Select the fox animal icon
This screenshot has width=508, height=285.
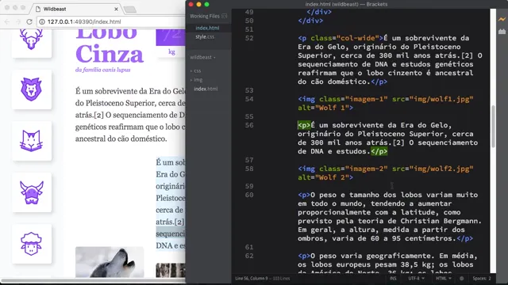pos(31,141)
